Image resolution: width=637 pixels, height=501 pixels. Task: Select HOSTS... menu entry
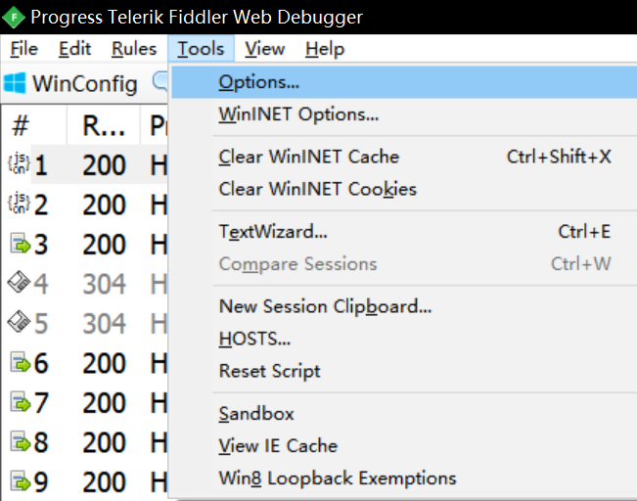pyautogui.click(x=254, y=340)
